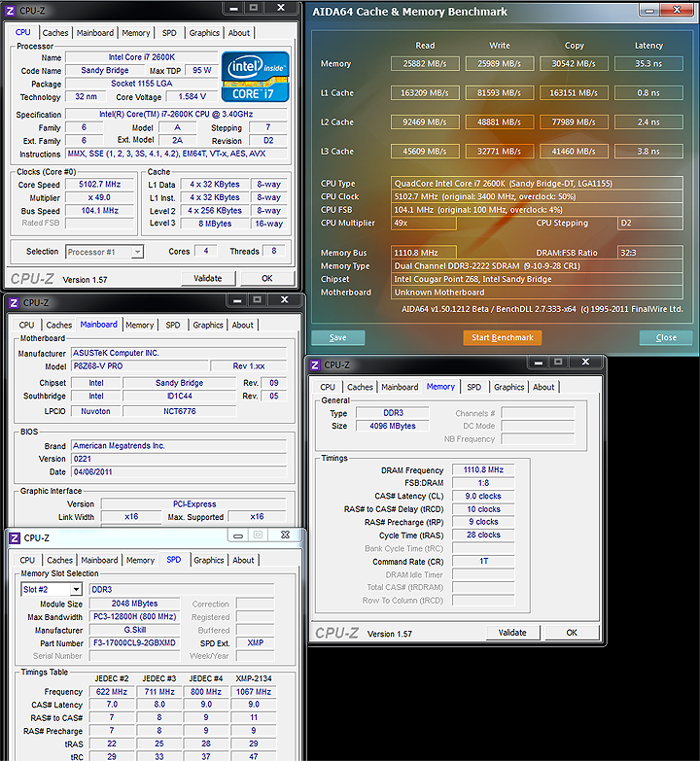The image size is (700, 761).
Task: Maximize the Mainboard CPU-Z window
Action: pos(258,300)
